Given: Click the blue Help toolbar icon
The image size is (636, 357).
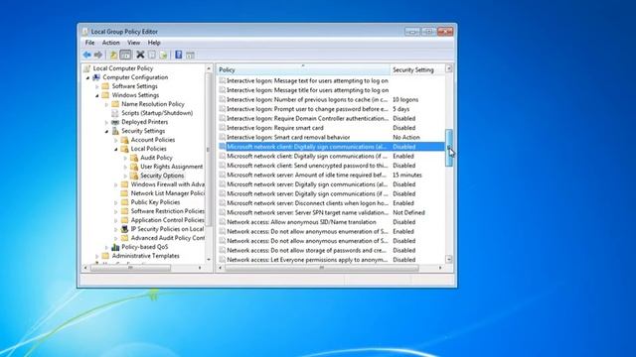Looking at the screenshot, I should (179, 55).
